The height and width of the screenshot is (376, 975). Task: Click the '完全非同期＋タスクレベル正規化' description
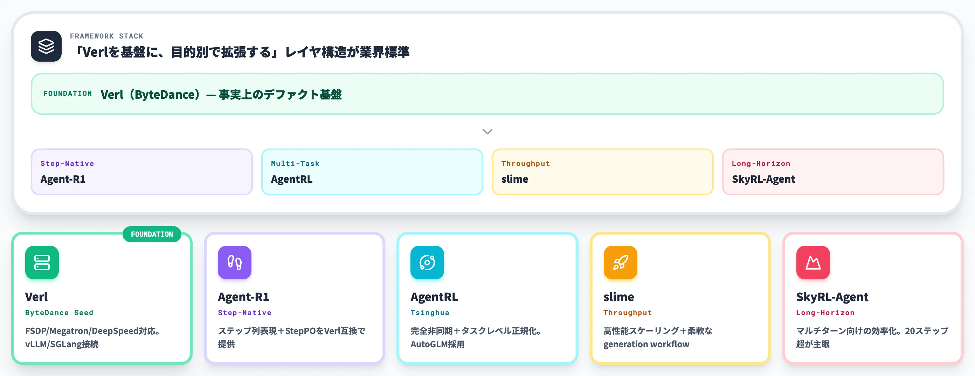click(476, 337)
